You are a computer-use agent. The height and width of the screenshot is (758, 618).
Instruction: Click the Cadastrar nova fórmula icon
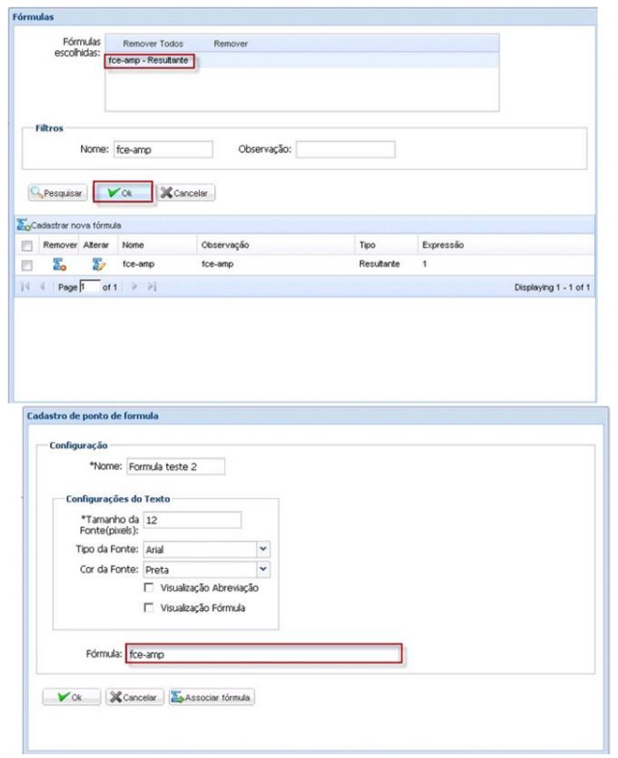[25, 225]
